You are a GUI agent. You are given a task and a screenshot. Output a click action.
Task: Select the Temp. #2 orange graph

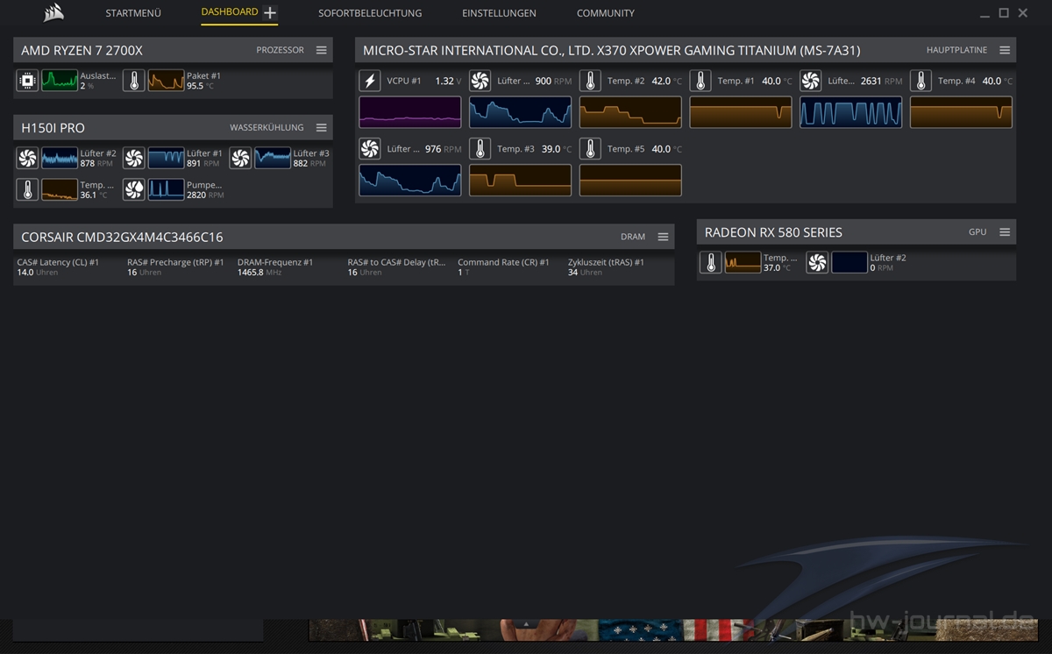tap(630, 112)
